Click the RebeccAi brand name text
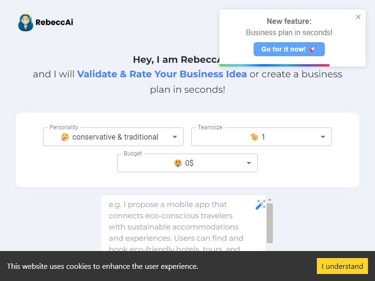This screenshot has height=281, width=375. (54, 22)
